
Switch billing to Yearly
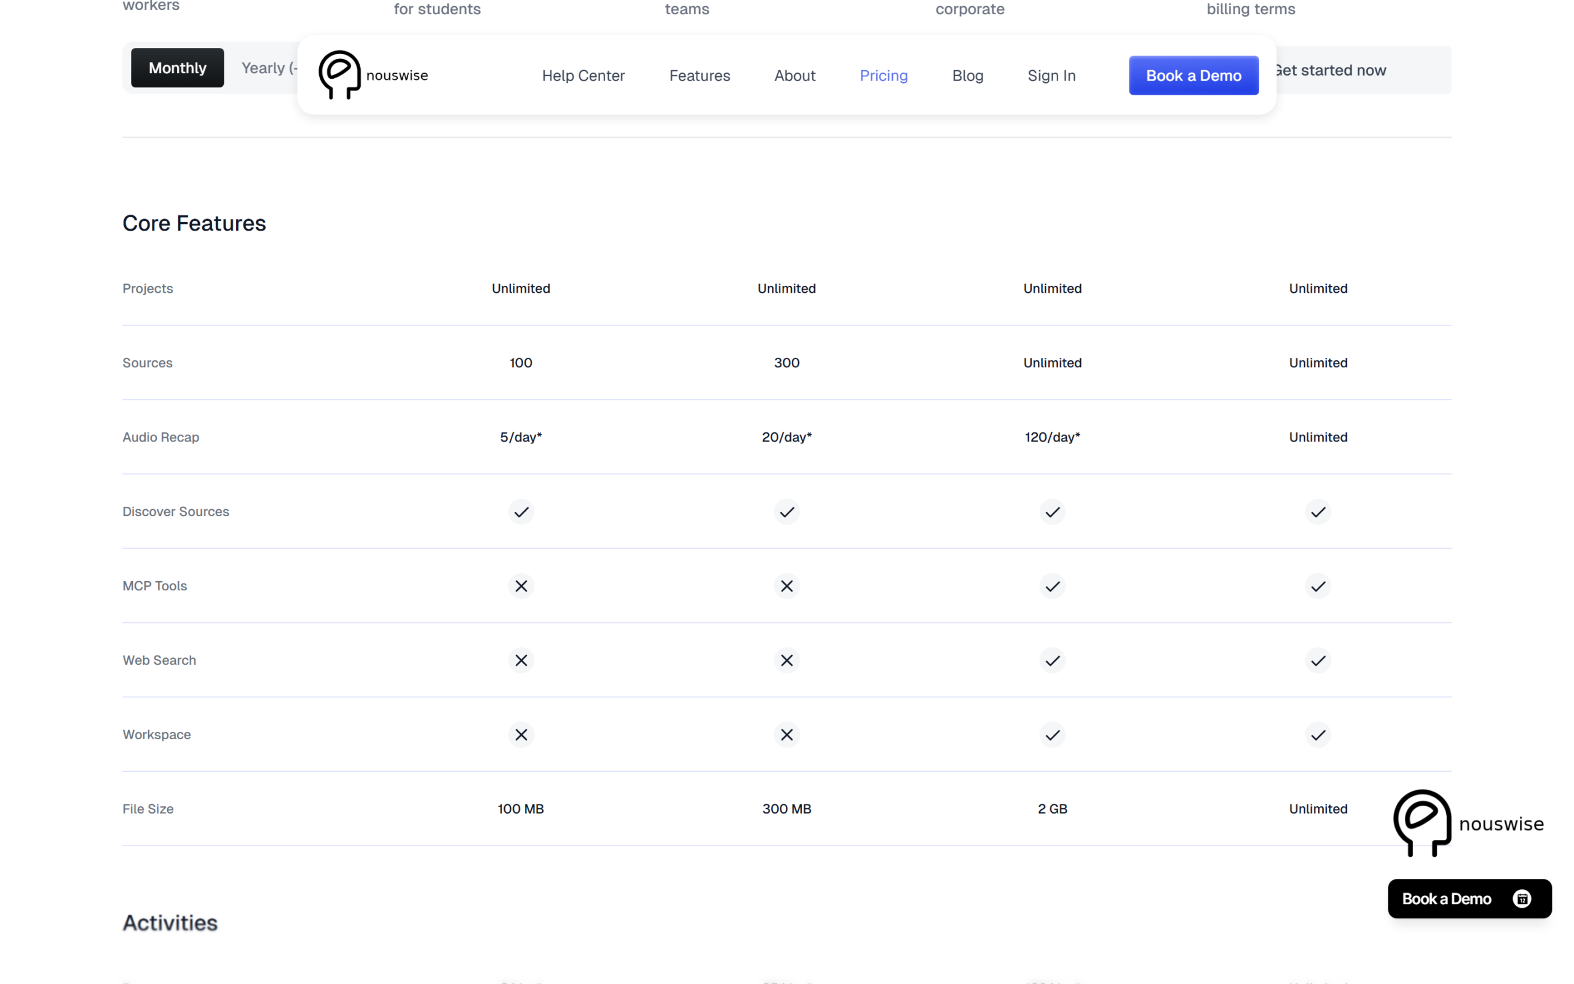(x=269, y=68)
